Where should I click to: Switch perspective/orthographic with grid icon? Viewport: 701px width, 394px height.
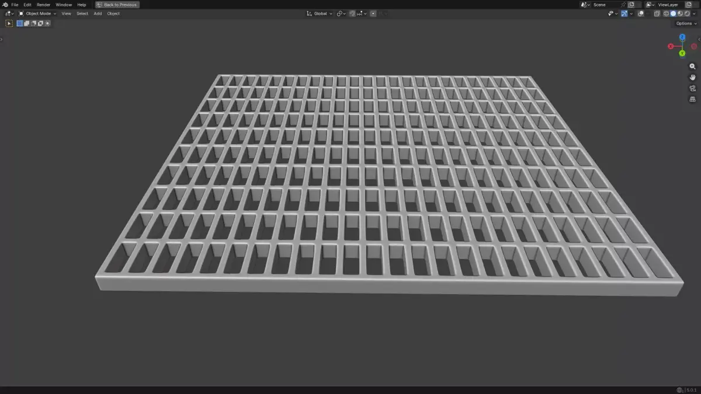pos(693,99)
